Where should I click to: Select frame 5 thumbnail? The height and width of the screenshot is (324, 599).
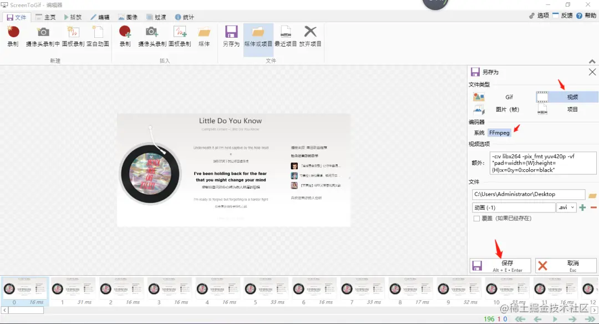pyautogui.click(x=266, y=291)
